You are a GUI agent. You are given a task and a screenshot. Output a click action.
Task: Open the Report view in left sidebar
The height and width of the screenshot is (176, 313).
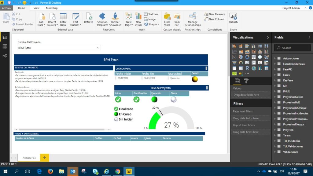point(5,37)
